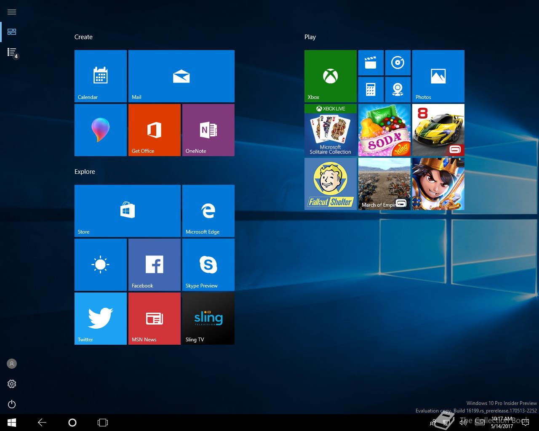Screen dimensions: 539x431
Task: Open March of Empires tile
Action: pyautogui.click(x=384, y=184)
